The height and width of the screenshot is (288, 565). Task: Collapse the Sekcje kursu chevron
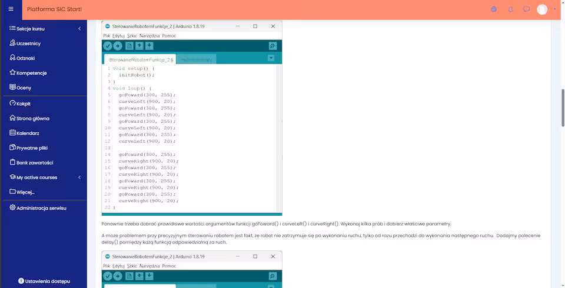79,29
